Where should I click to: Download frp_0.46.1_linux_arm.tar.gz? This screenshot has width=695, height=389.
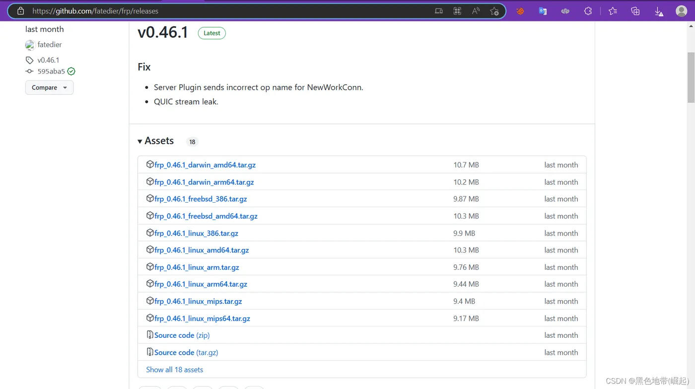(x=197, y=267)
